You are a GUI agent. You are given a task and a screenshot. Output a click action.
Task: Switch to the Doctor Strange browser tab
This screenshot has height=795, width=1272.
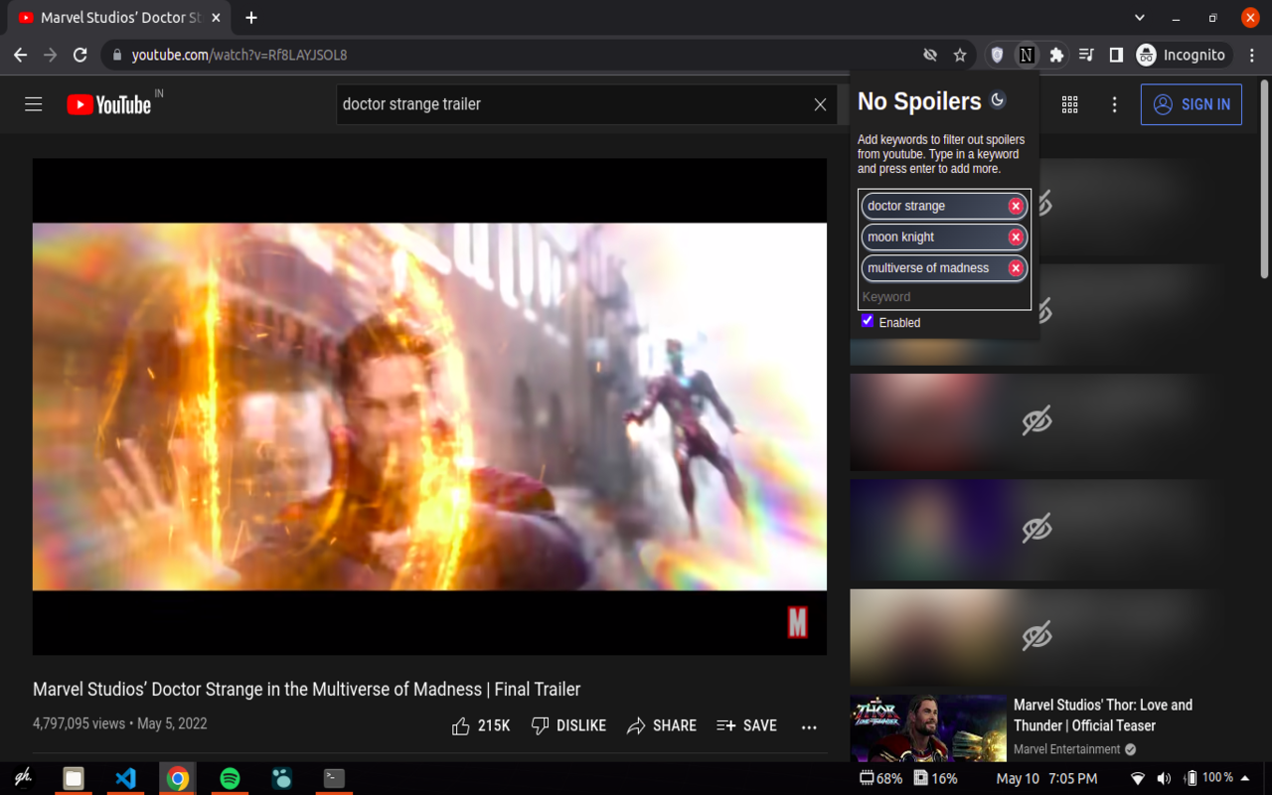point(119,17)
